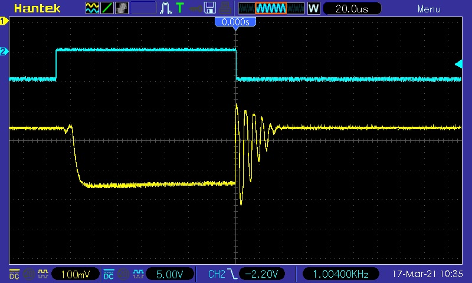
Task: Click the green diagonal line display icon
Action: pyautogui.click(x=107, y=8)
